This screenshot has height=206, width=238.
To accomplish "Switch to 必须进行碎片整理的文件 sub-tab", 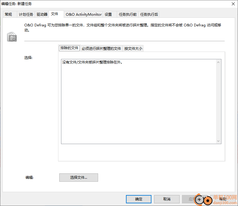I will pyautogui.click(x=101, y=49).
